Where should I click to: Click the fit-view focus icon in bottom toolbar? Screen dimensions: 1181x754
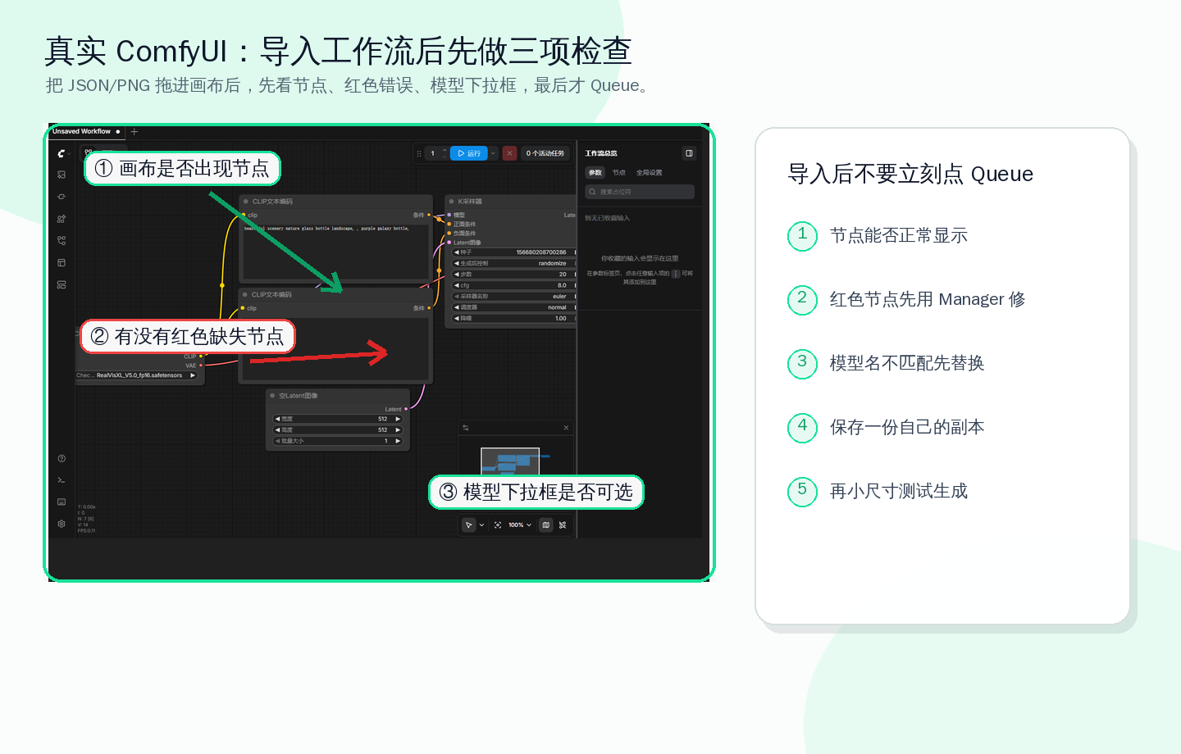[498, 525]
